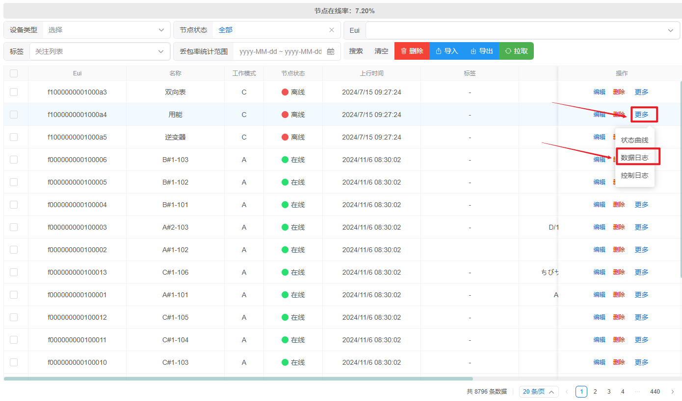Clear the 节点状态 selection with X icon
Viewport: 682px width, 401px height.
[332, 30]
